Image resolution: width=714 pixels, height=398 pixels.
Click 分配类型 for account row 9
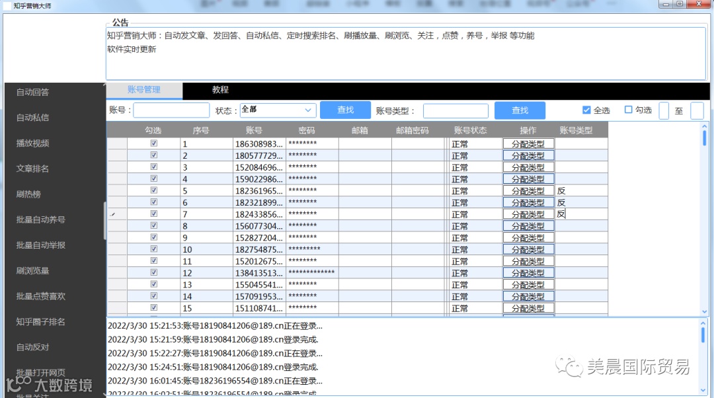click(528, 238)
